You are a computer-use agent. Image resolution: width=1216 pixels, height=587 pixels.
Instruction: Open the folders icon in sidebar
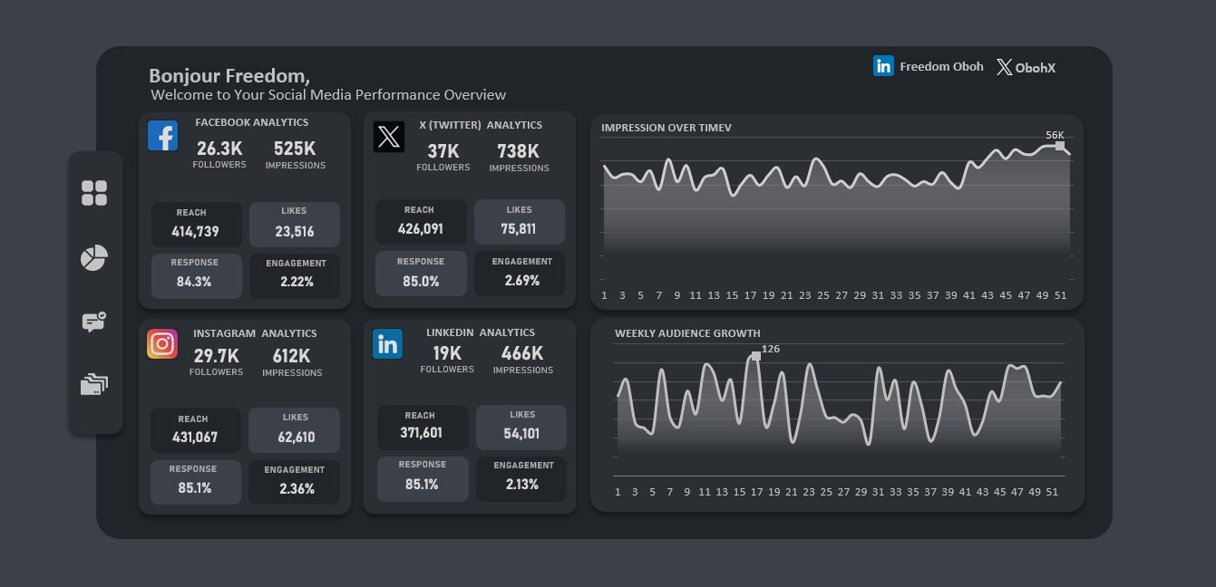pos(94,385)
